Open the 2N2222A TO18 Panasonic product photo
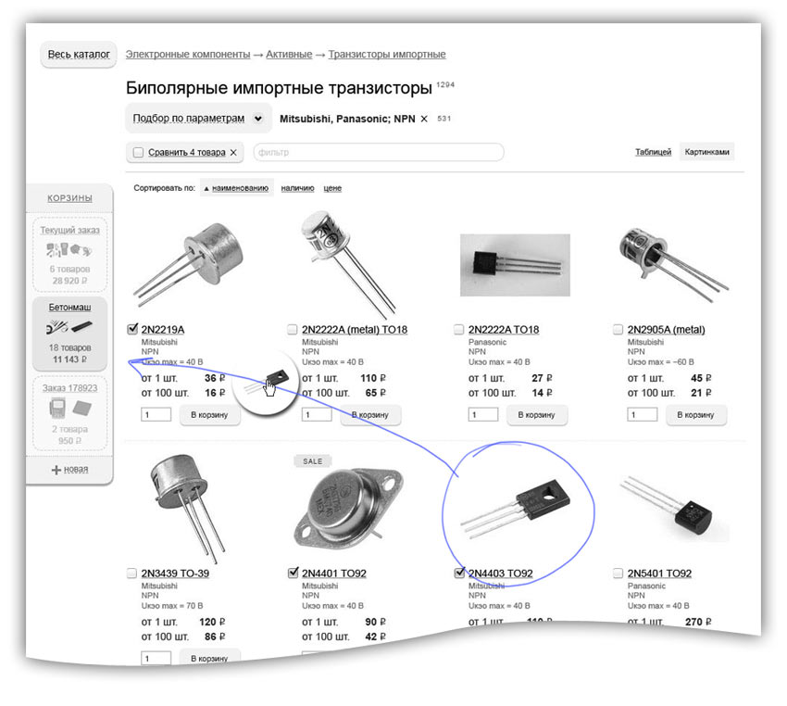 514,264
